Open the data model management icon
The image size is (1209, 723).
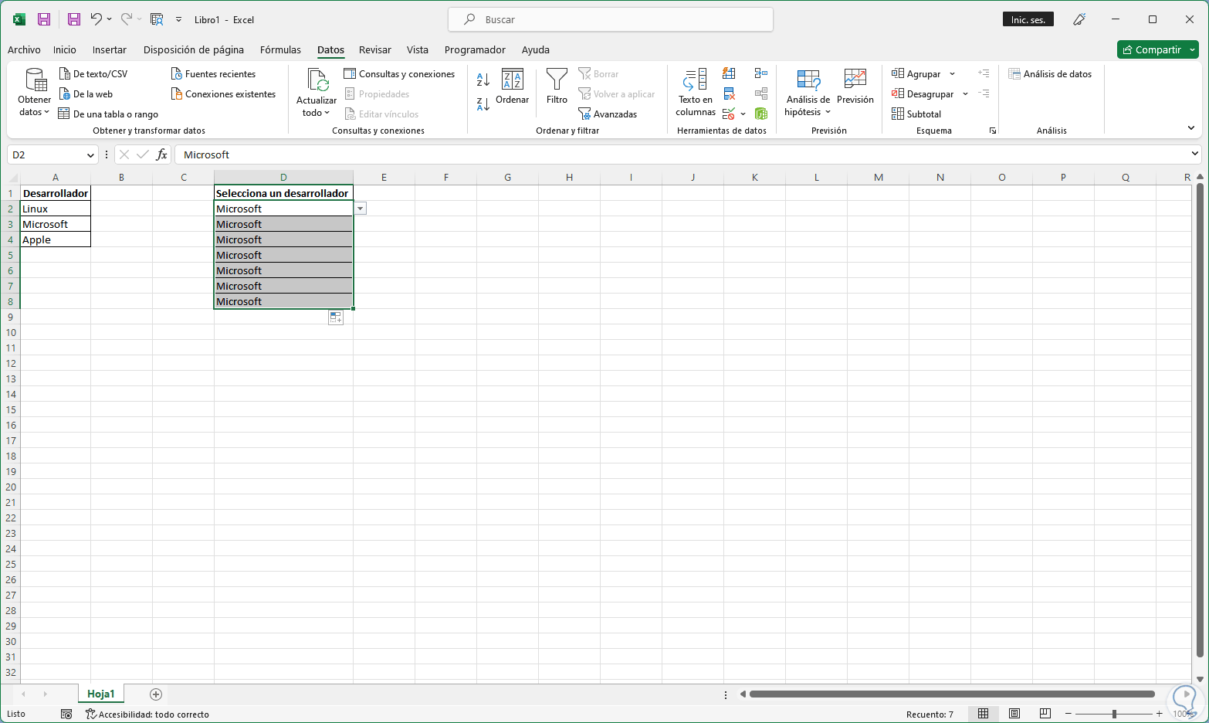point(761,114)
